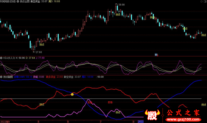
Task: Click the 拐点主图 indicator name label
Action: click(x=24, y=2)
